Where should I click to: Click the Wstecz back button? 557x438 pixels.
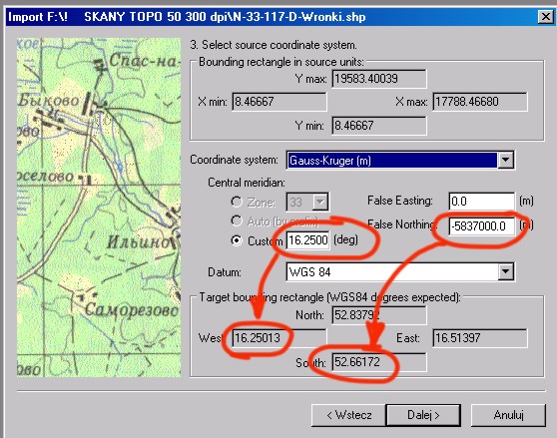point(348,415)
